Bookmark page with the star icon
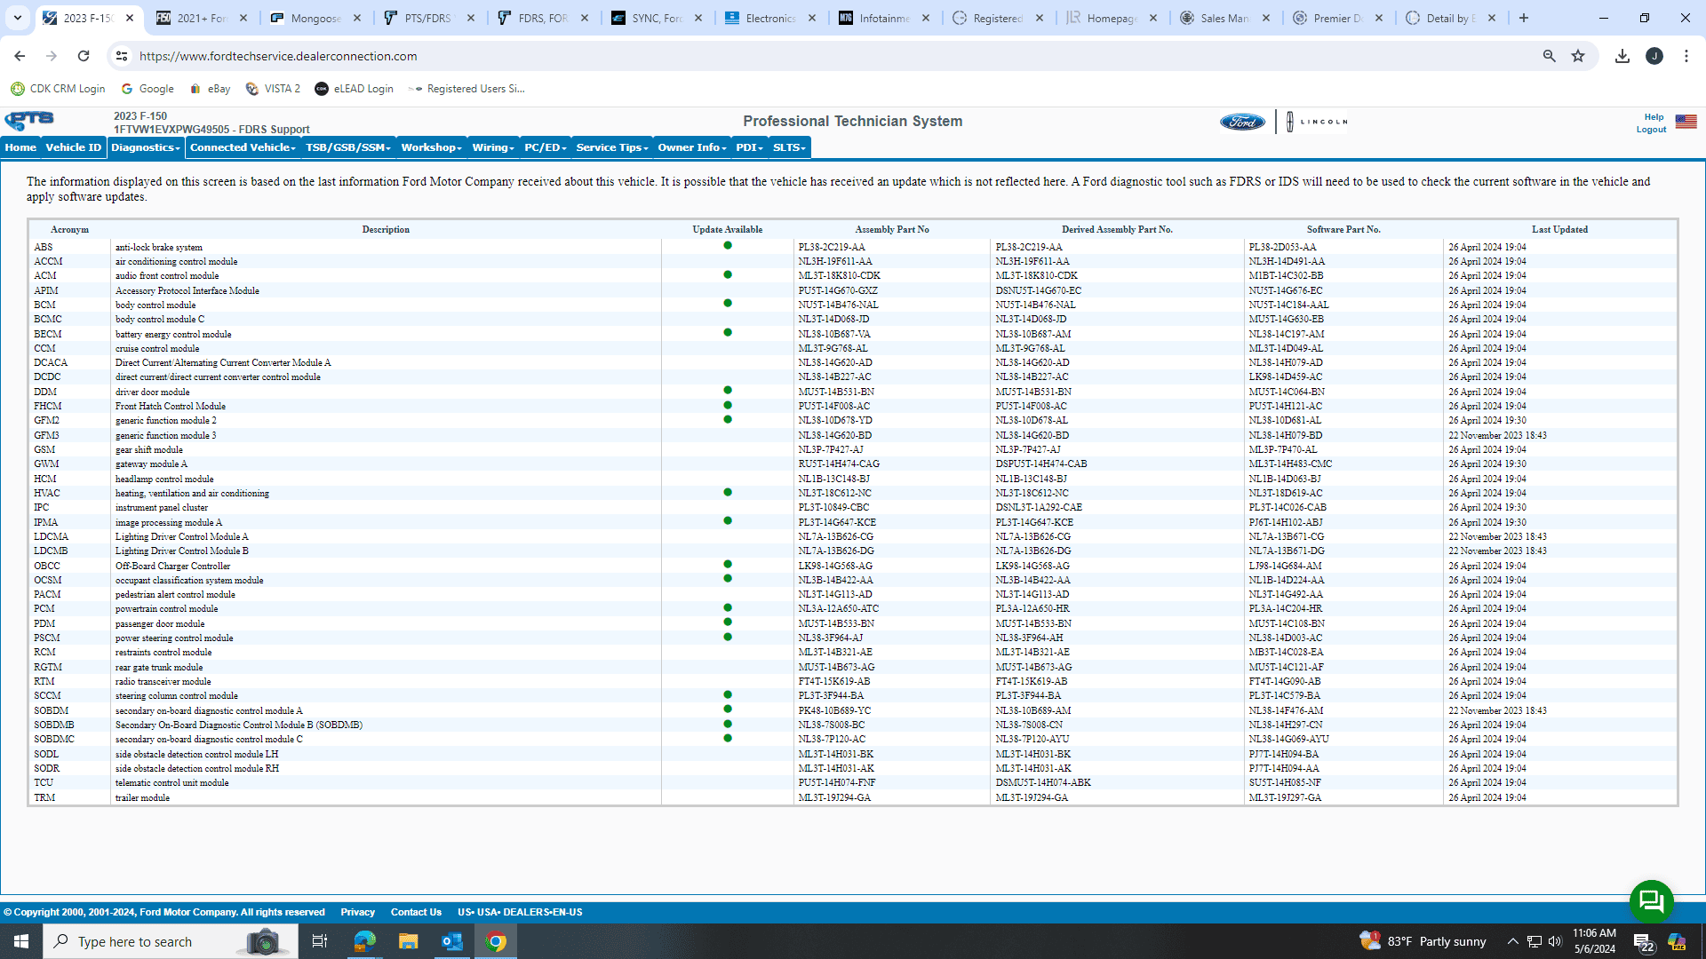Viewport: 1706px width, 959px height. coord(1578,56)
